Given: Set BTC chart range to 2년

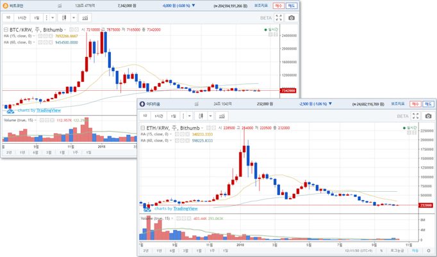Looking at the screenshot, I should 9,152.
